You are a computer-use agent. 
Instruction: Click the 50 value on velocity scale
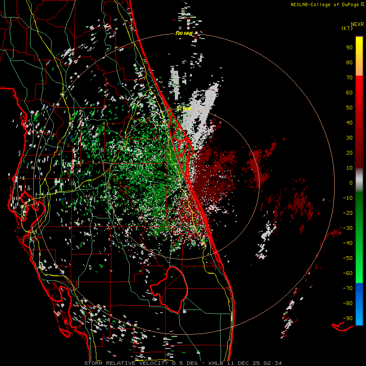coord(349,108)
